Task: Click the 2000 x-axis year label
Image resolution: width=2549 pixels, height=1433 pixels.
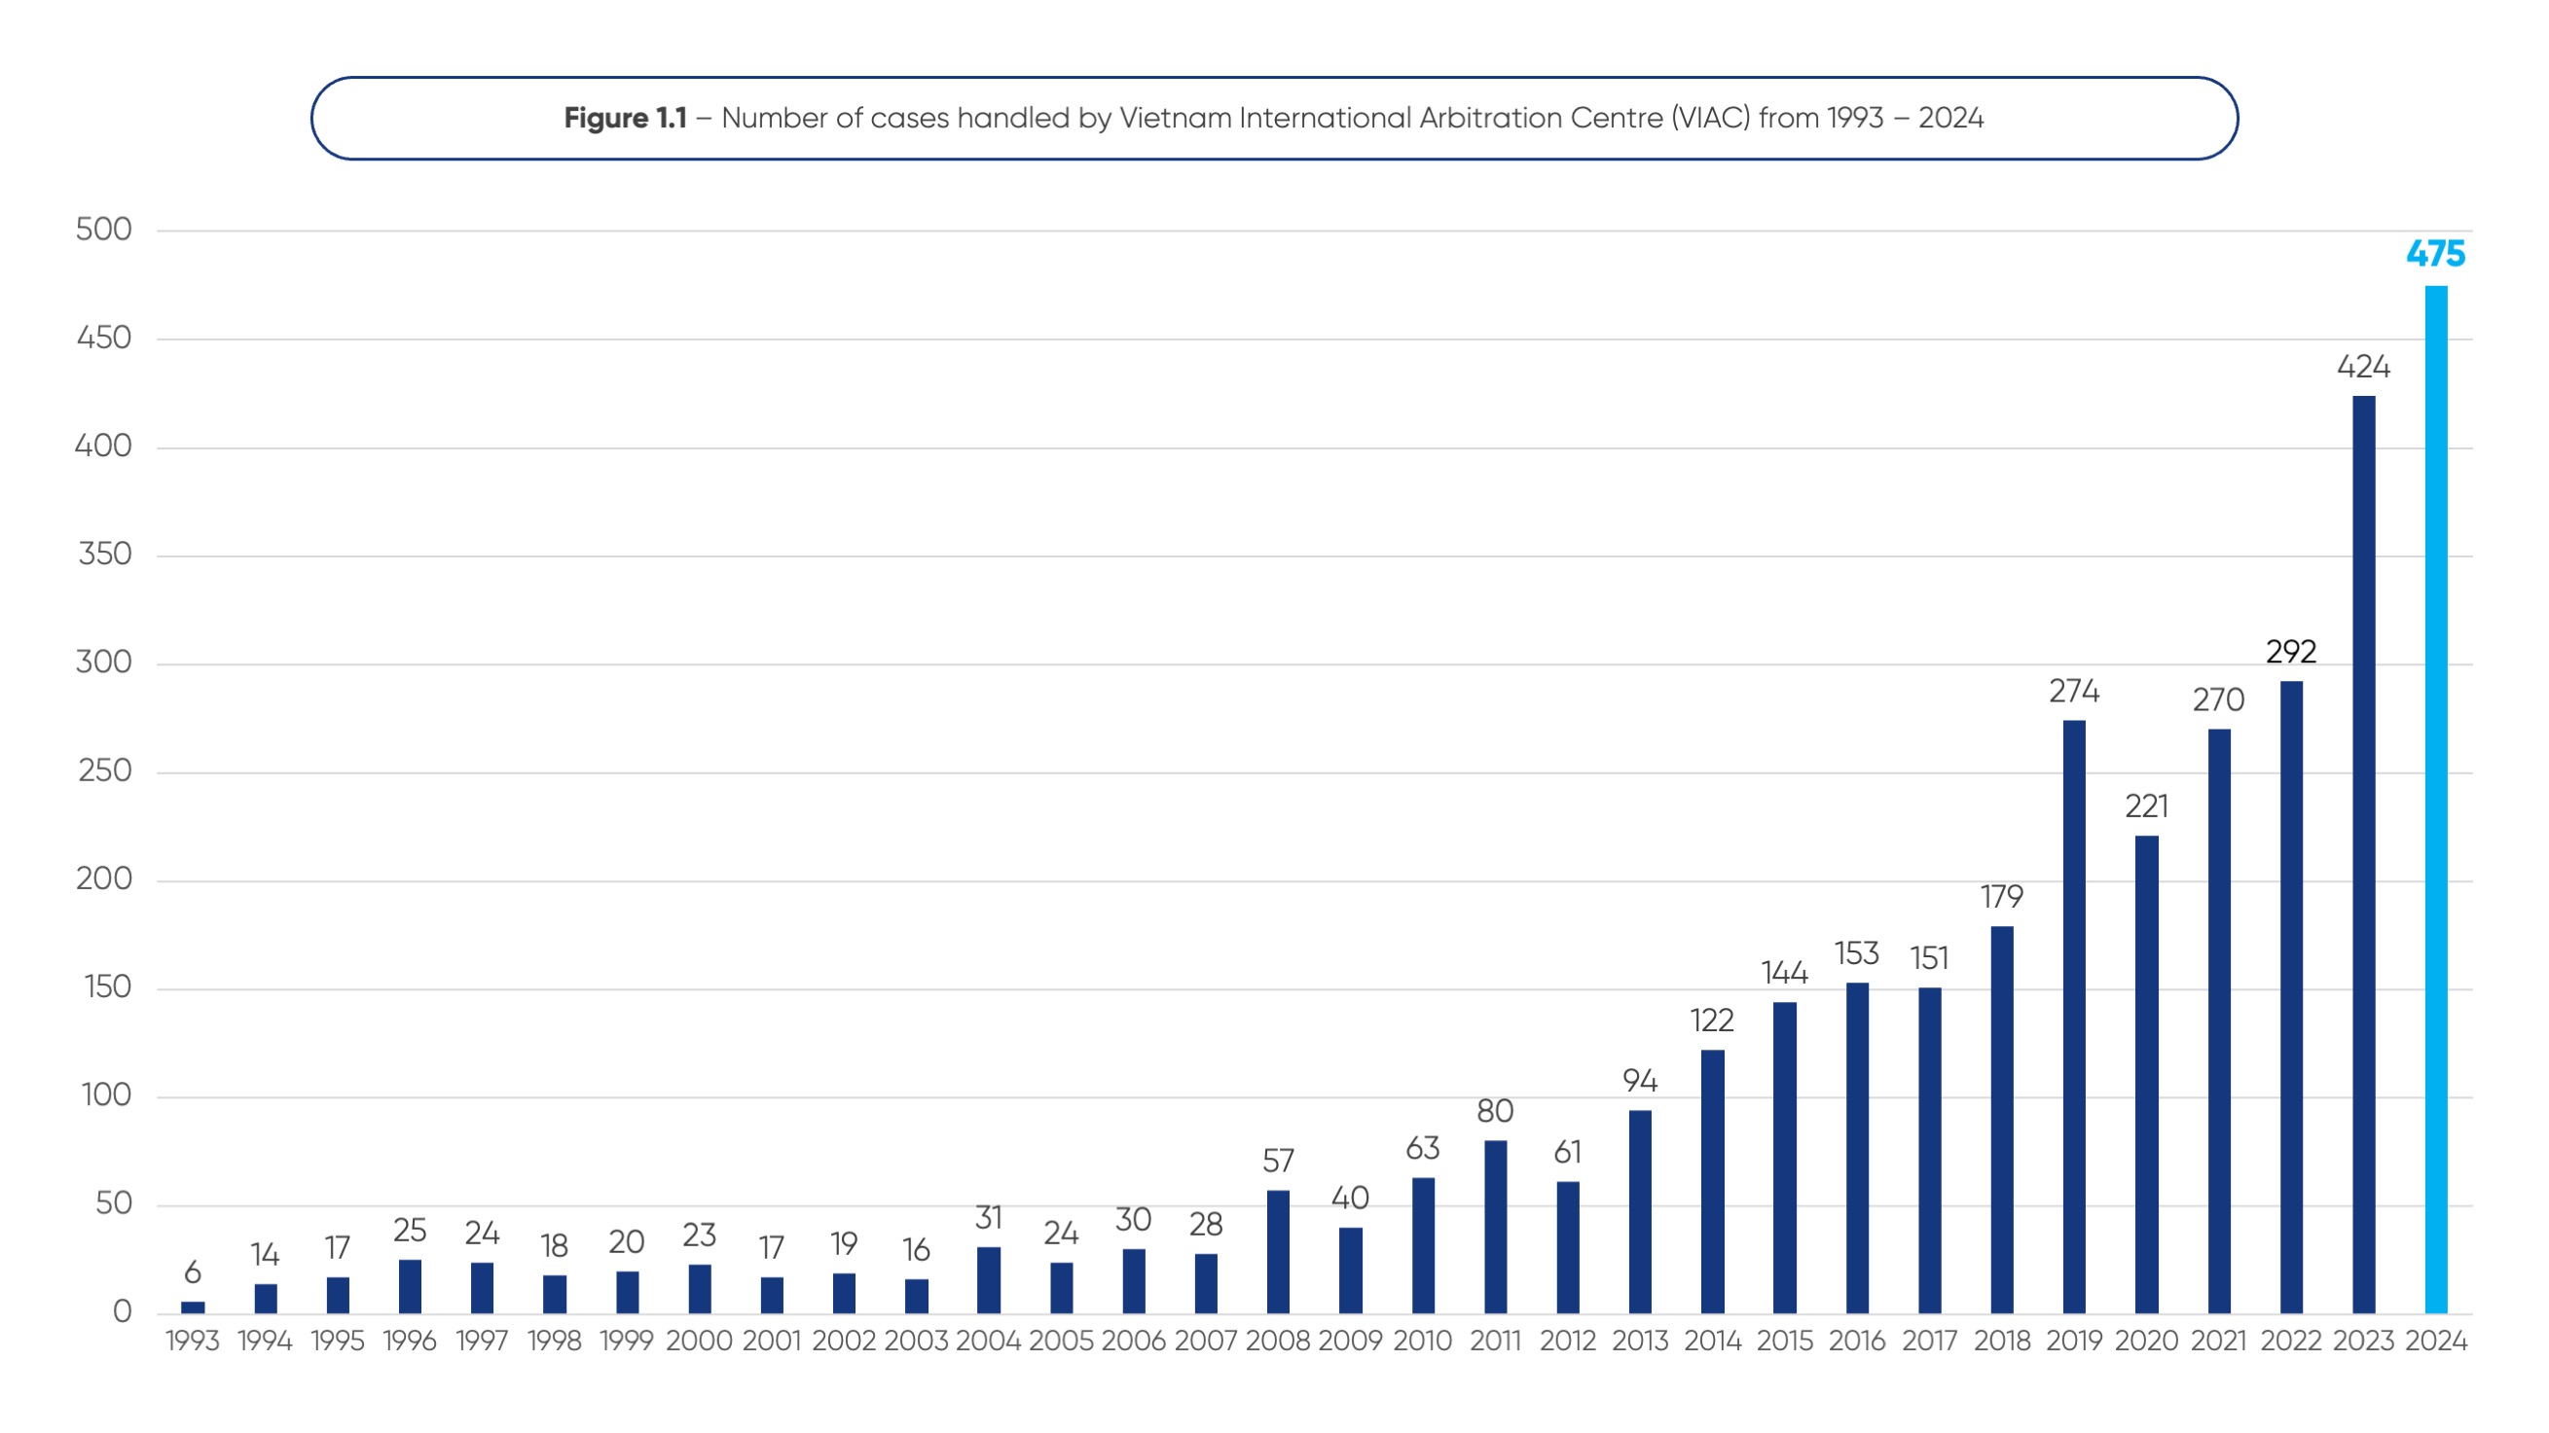Action: tap(699, 1341)
